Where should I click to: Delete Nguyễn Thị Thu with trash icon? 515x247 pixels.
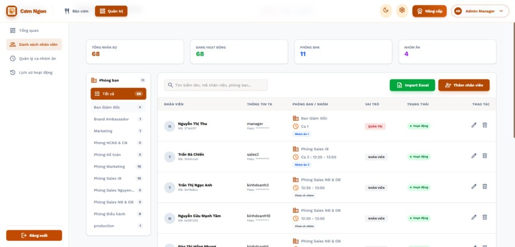485,126
